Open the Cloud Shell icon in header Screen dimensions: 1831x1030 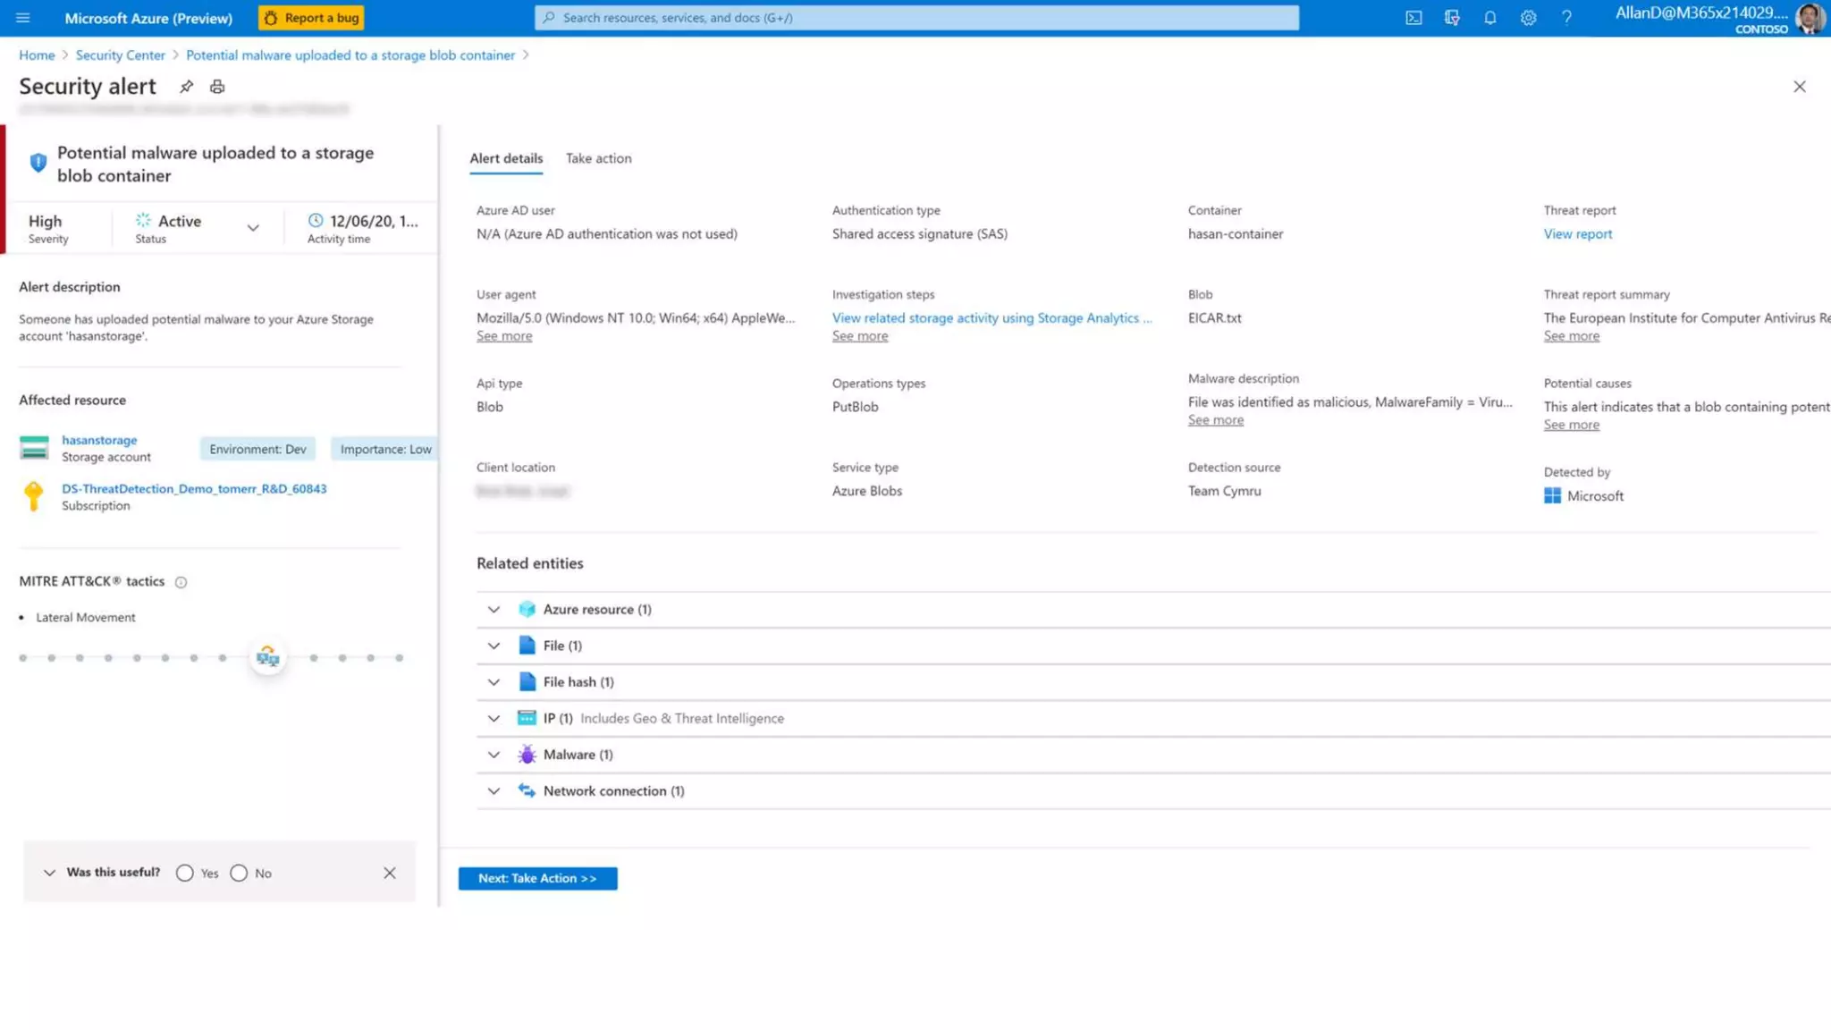click(1413, 18)
